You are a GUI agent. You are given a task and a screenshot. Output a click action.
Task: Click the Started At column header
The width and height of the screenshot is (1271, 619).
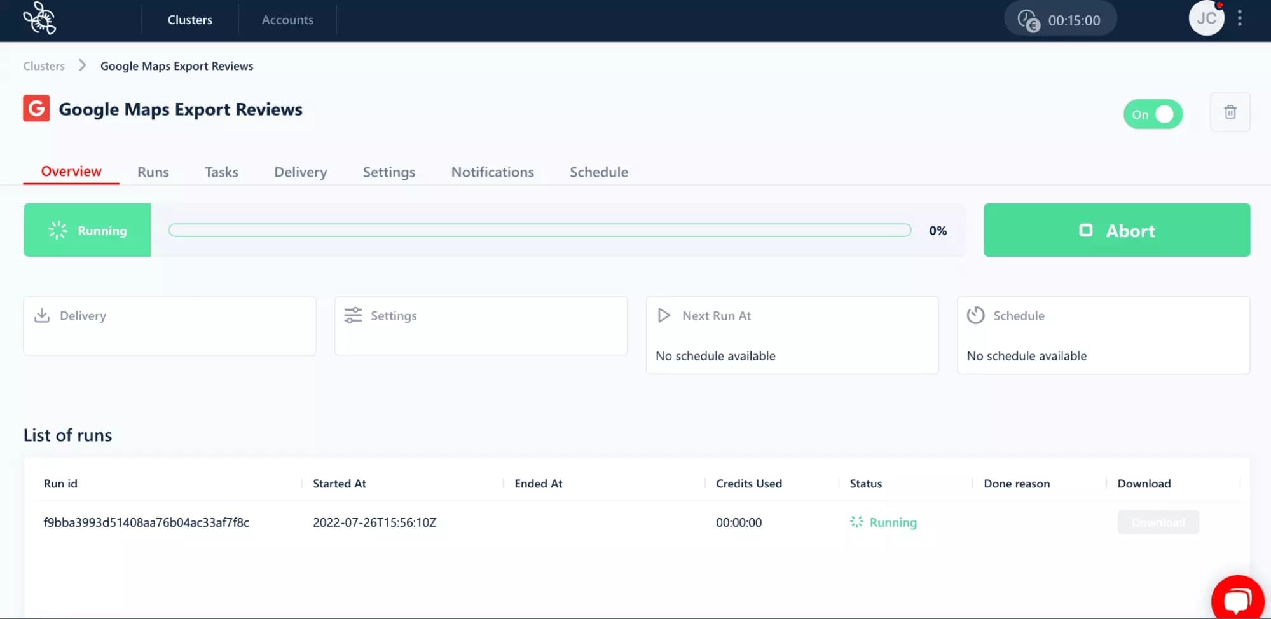coord(339,484)
